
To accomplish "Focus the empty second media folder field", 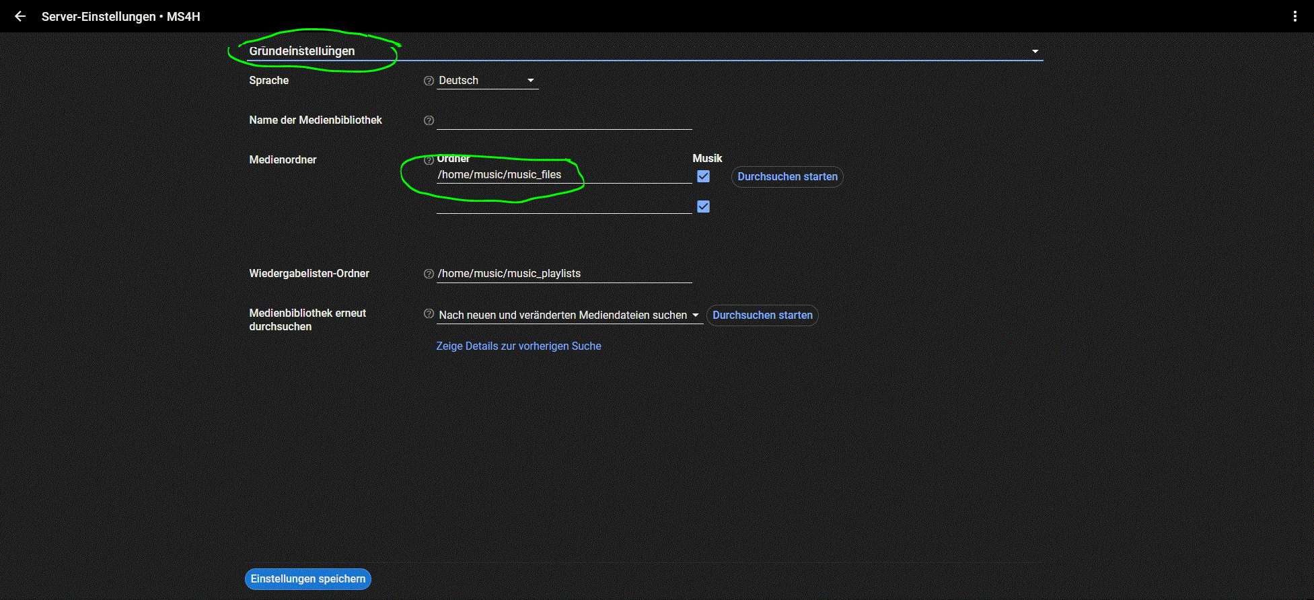I will [564, 205].
